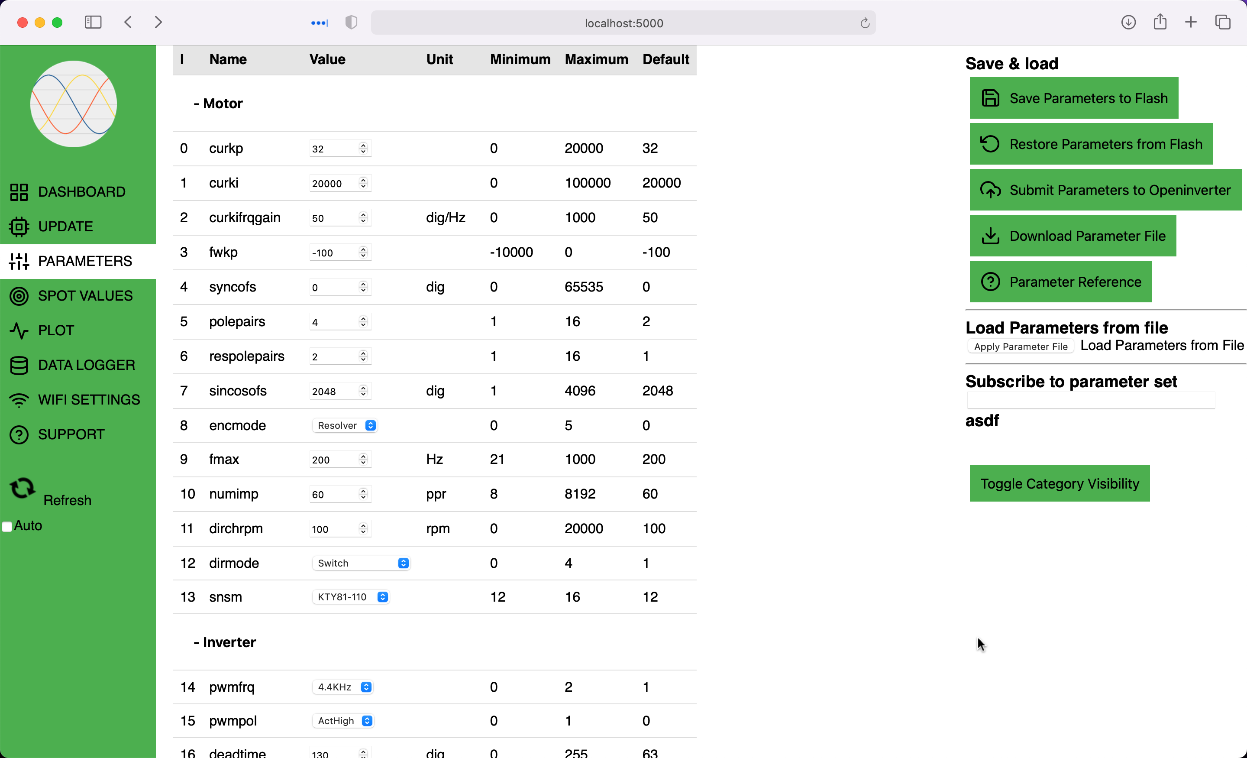This screenshot has width=1247, height=758.
Task: Click the WiFi Settings signal icon
Action: coord(19,400)
